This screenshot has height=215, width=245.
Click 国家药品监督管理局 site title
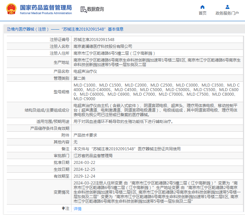point(46,7)
